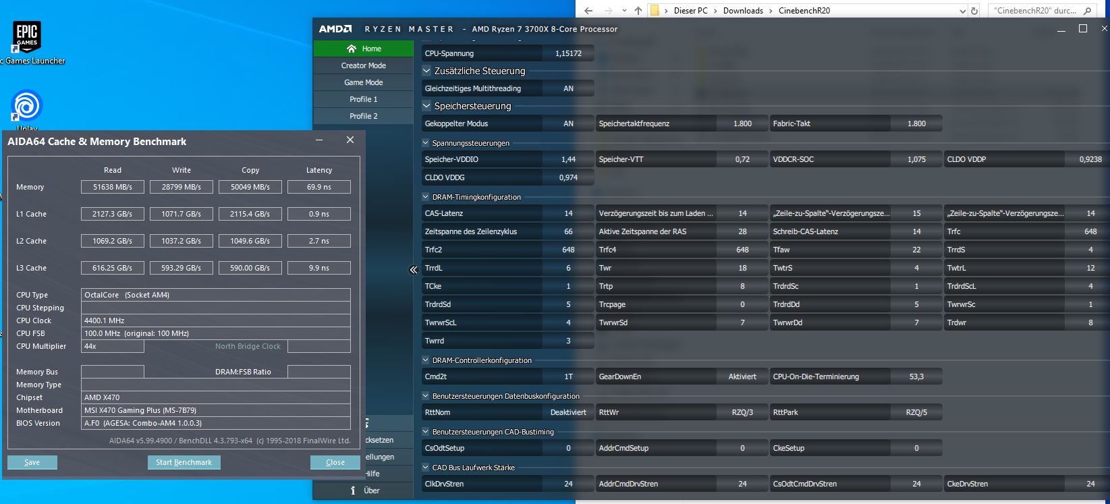Click Close button in AIDA64
Image resolution: width=1110 pixels, height=504 pixels.
click(x=335, y=462)
